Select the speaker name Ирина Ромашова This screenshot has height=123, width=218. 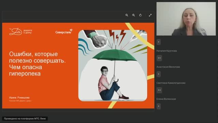coord(19,97)
